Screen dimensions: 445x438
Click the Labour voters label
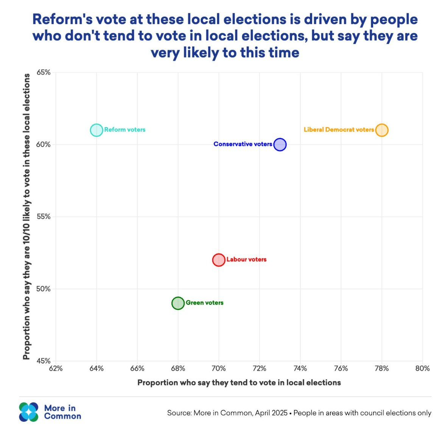tap(246, 259)
